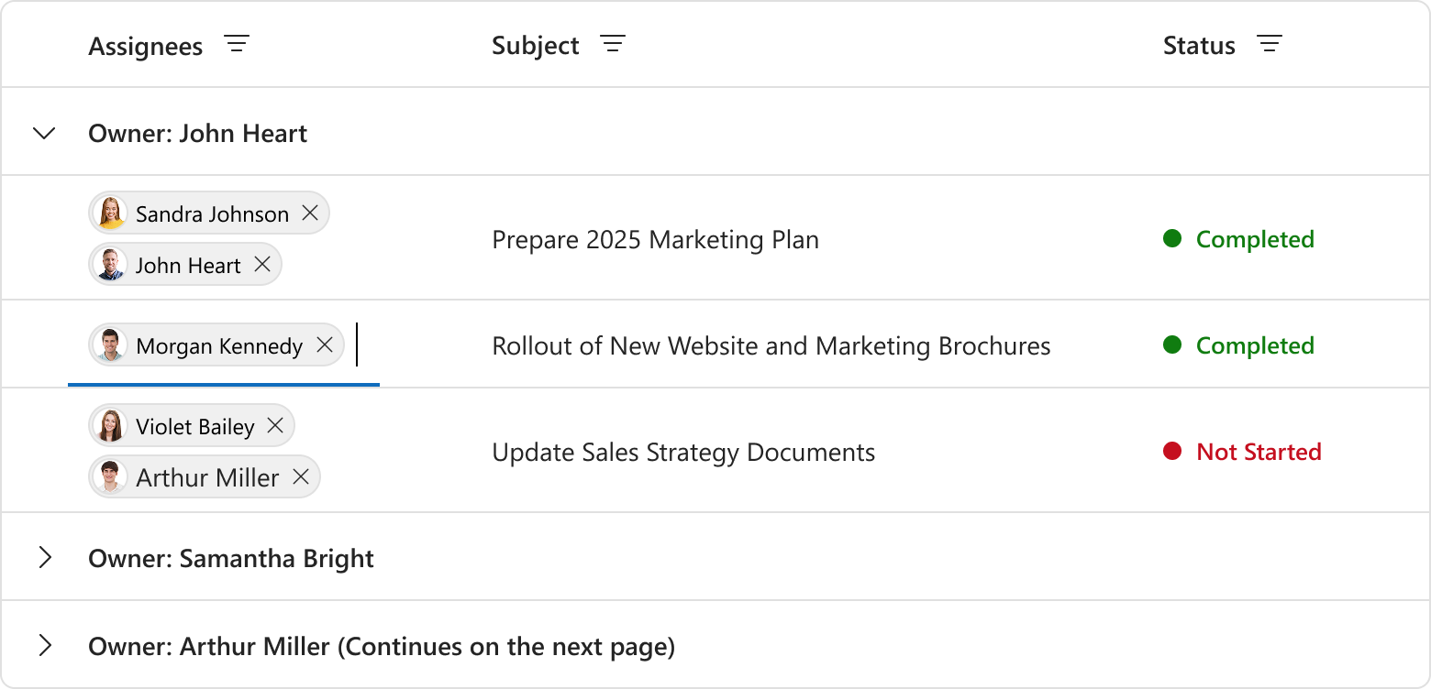Expand the Owner: Arthur Miller group

point(44,645)
